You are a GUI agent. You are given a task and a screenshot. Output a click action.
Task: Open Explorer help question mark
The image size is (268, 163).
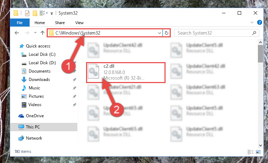coord(259,22)
